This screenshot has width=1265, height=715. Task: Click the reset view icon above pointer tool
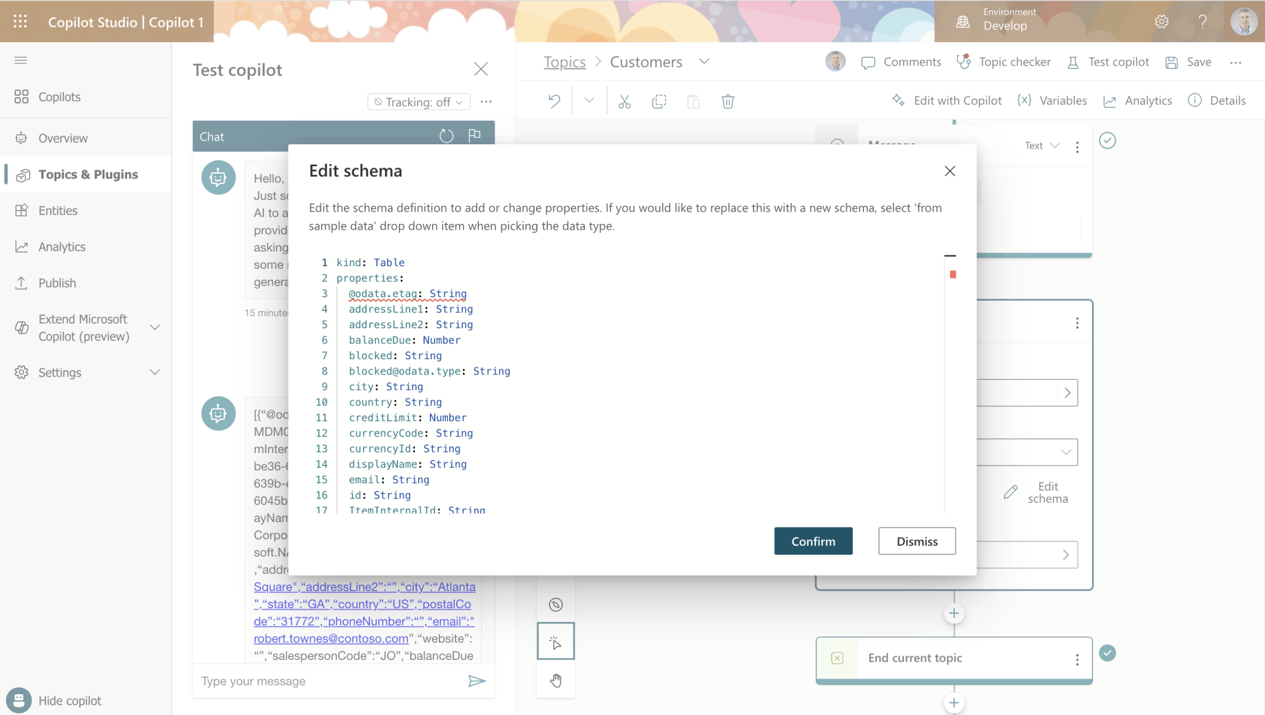(x=556, y=605)
